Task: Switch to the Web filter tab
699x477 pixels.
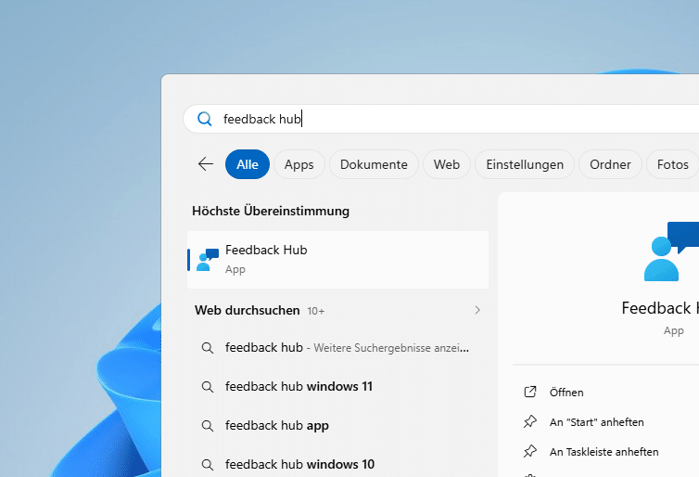Action: pyautogui.click(x=447, y=164)
